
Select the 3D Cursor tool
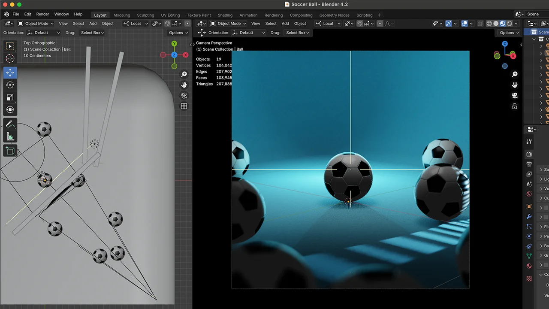[x=10, y=58]
